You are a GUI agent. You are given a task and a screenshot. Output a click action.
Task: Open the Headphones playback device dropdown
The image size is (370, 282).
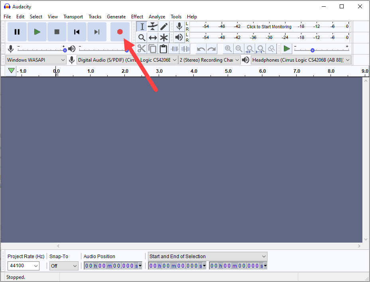coord(301,60)
